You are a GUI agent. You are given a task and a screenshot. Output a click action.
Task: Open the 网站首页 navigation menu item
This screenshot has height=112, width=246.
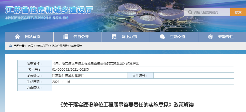tap(33, 37)
